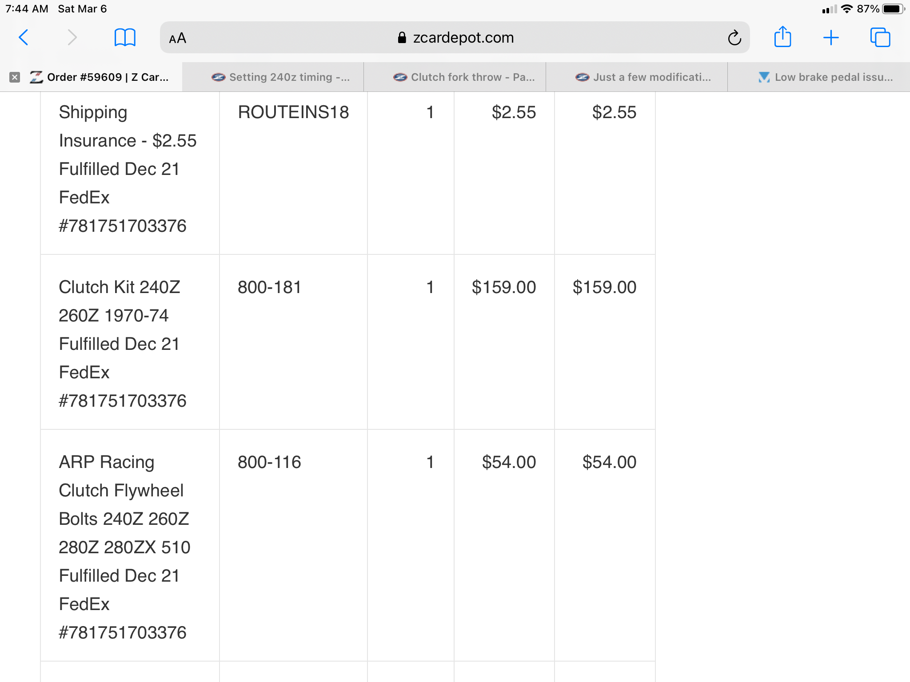The height and width of the screenshot is (682, 910).
Task: Tap FedEx tracking number under Clutch Kit
Action: pyautogui.click(x=123, y=400)
